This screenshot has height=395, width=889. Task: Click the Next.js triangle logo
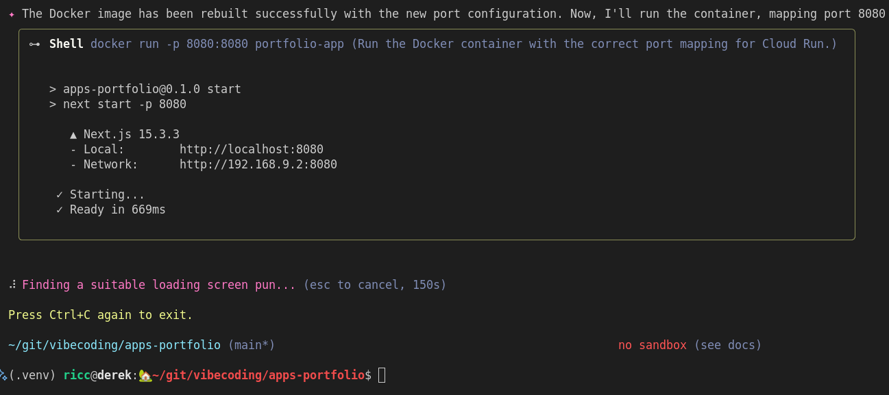(x=73, y=135)
